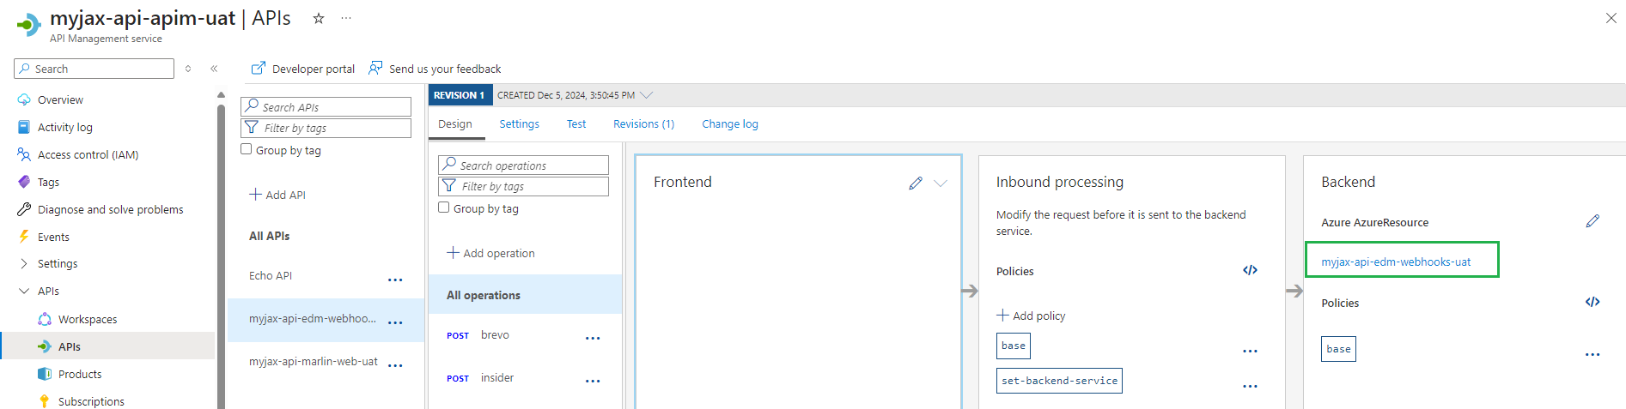Select the set-backend-service policy
Image resolution: width=1626 pixels, height=409 pixels.
point(1059,381)
